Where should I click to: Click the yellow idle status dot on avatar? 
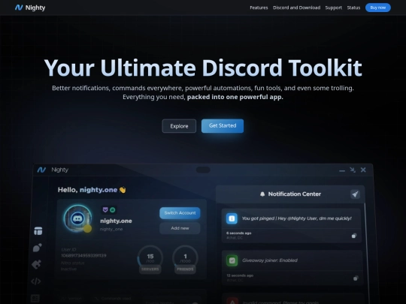(87, 228)
